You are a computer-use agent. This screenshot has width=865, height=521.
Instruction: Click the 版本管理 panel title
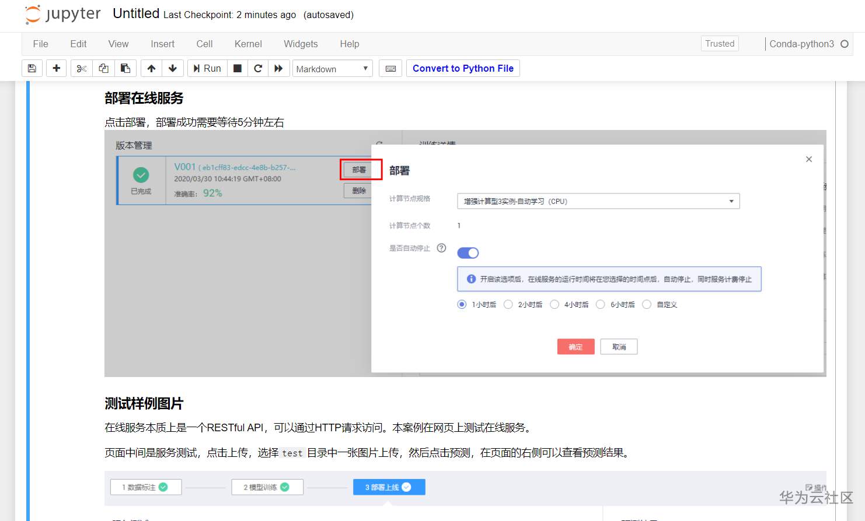point(134,145)
